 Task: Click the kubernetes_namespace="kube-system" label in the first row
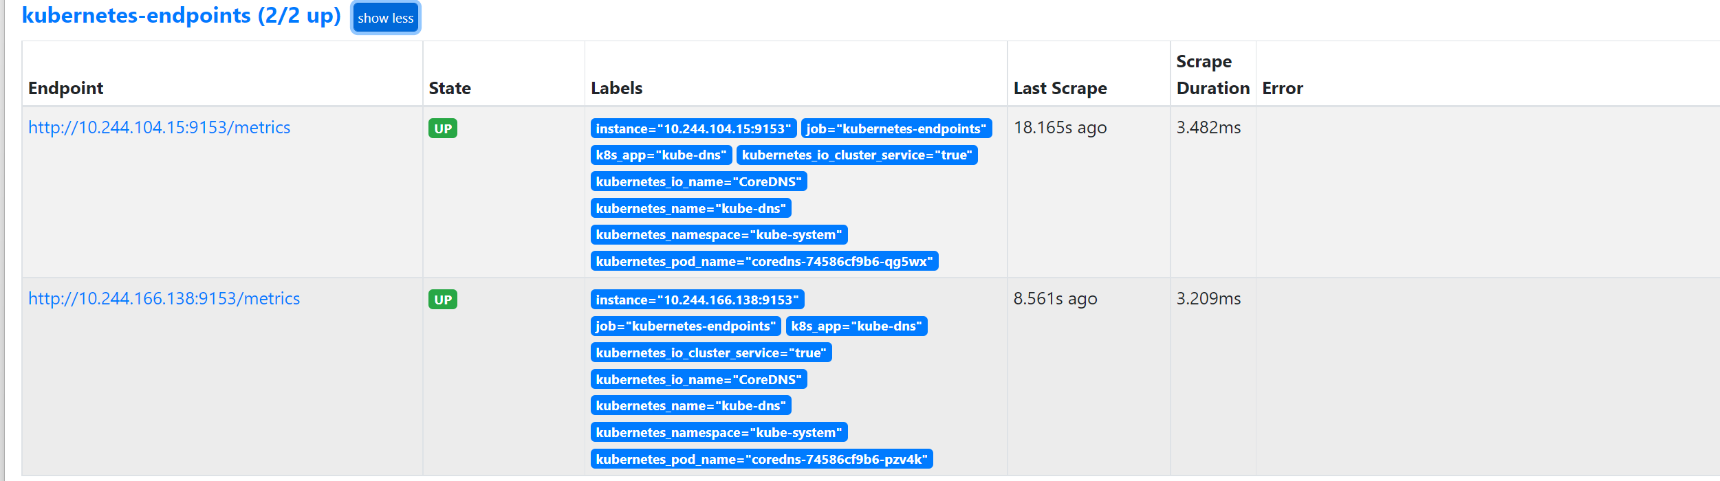click(719, 235)
